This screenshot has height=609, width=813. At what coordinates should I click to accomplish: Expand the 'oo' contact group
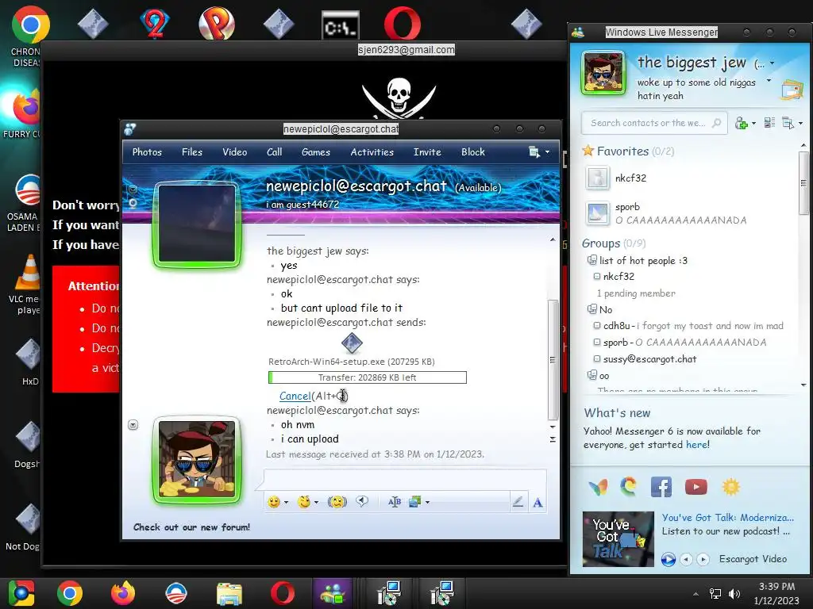point(591,375)
